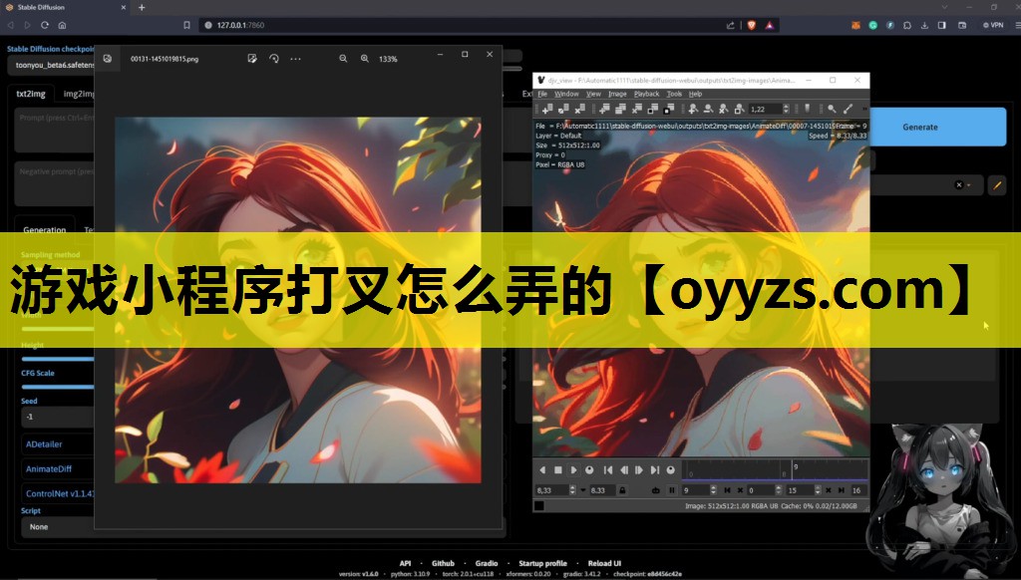Open Stable Diffusion checkpoint dropdown

click(51, 65)
